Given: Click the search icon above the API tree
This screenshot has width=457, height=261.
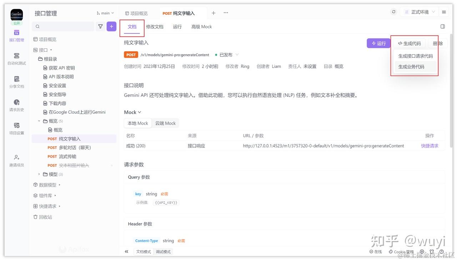Looking at the screenshot, I should tap(37, 26).
